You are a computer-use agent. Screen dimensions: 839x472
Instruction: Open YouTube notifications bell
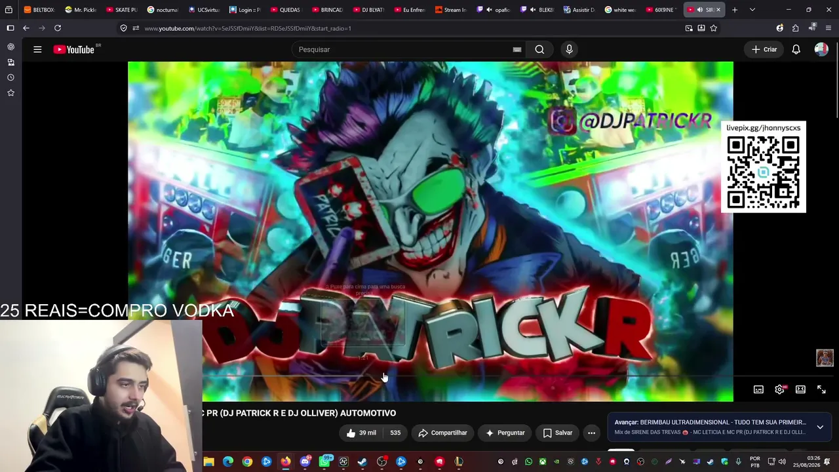796,50
